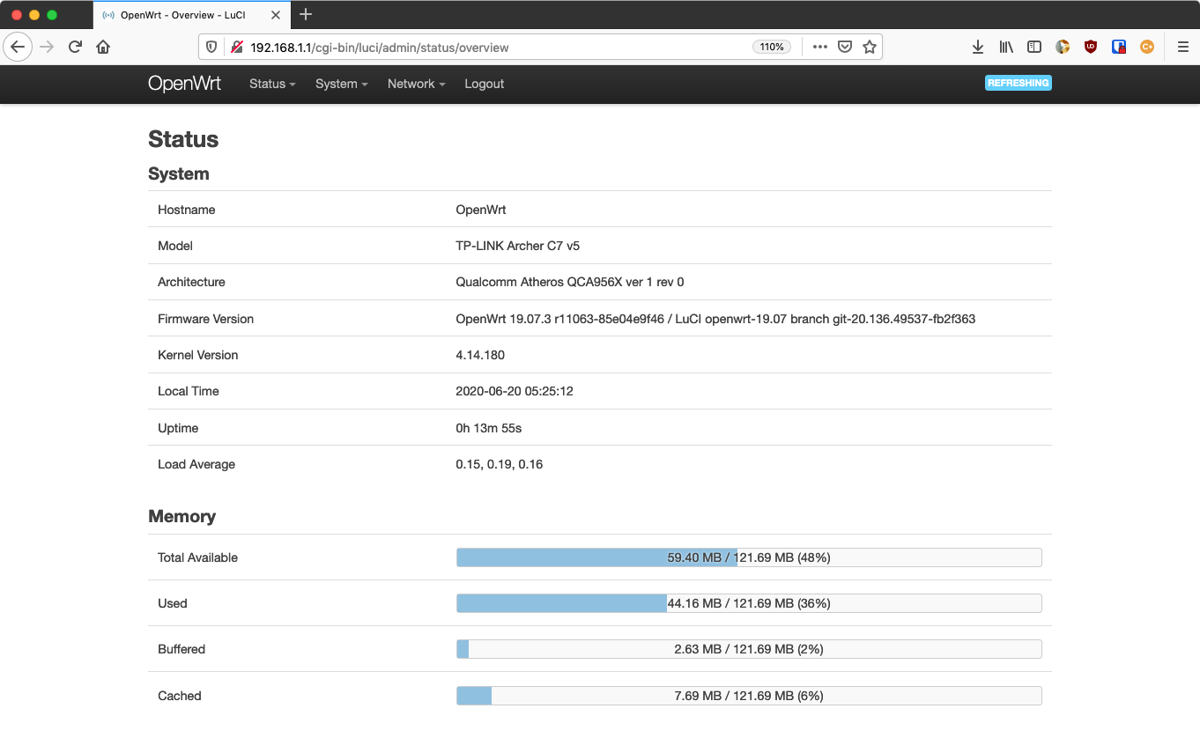1200x738 pixels.
Task: Open a new browser tab
Action: point(306,14)
